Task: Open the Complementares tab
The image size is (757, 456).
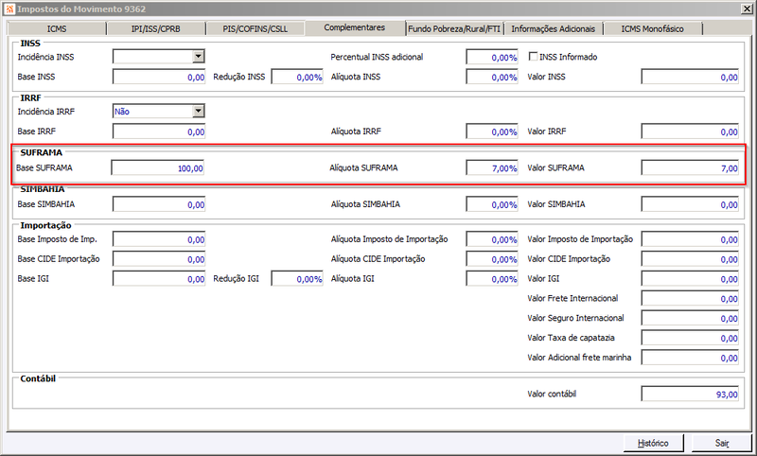Action: [354, 27]
